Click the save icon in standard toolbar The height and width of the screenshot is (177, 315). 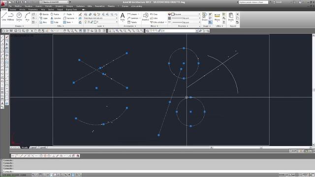pos(11,30)
